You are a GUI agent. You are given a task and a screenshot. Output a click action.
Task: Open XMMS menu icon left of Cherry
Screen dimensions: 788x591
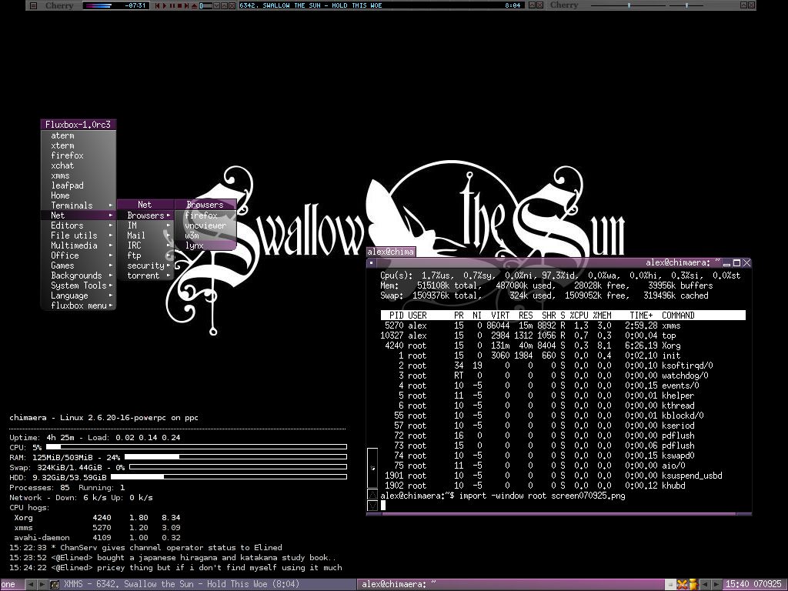33,5
